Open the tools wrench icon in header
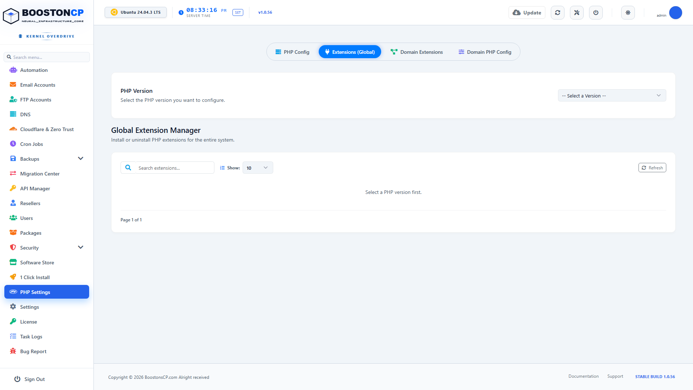693x390 pixels. point(577,13)
